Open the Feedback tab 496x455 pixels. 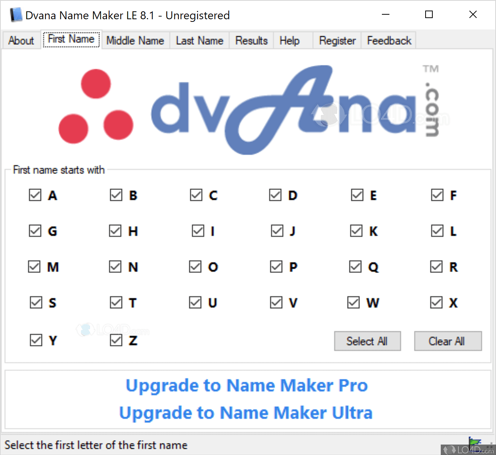coord(389,41)
